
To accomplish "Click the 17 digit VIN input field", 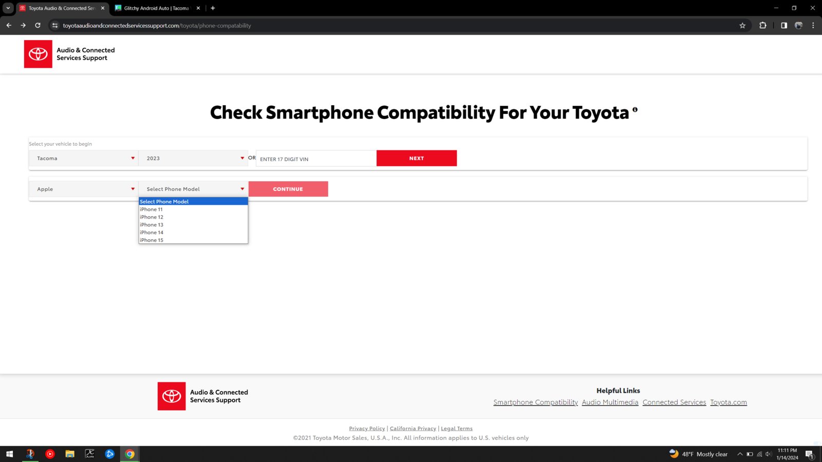I will [316, 159].
